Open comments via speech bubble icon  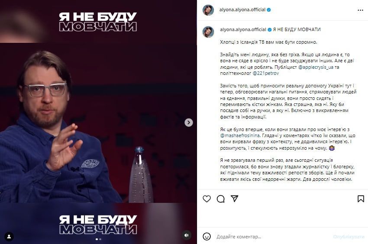tap(221, 199)
